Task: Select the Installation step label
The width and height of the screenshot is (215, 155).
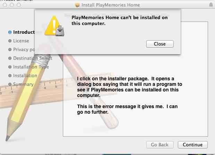Action: click(x=25, y=76)
